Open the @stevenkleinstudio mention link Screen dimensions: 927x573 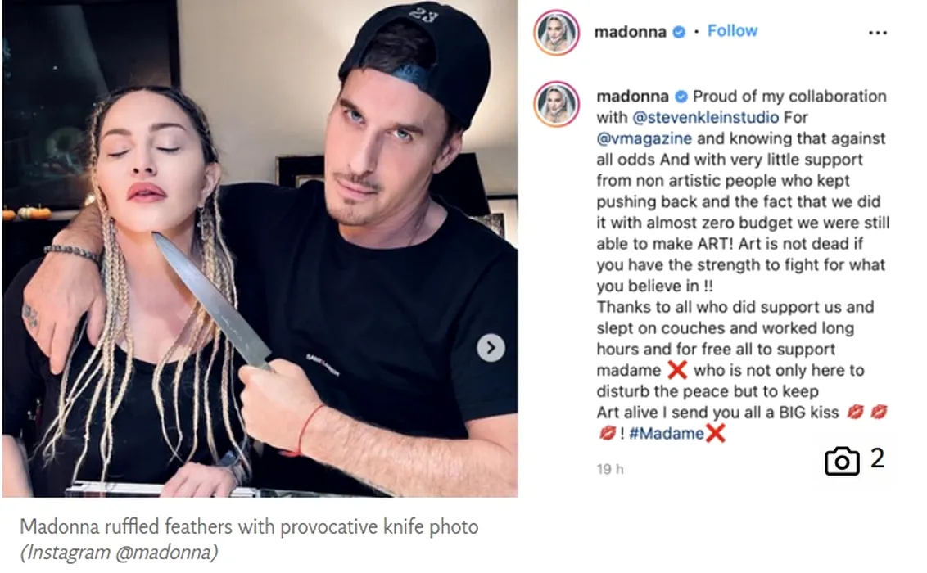click(x=705, y=118)
